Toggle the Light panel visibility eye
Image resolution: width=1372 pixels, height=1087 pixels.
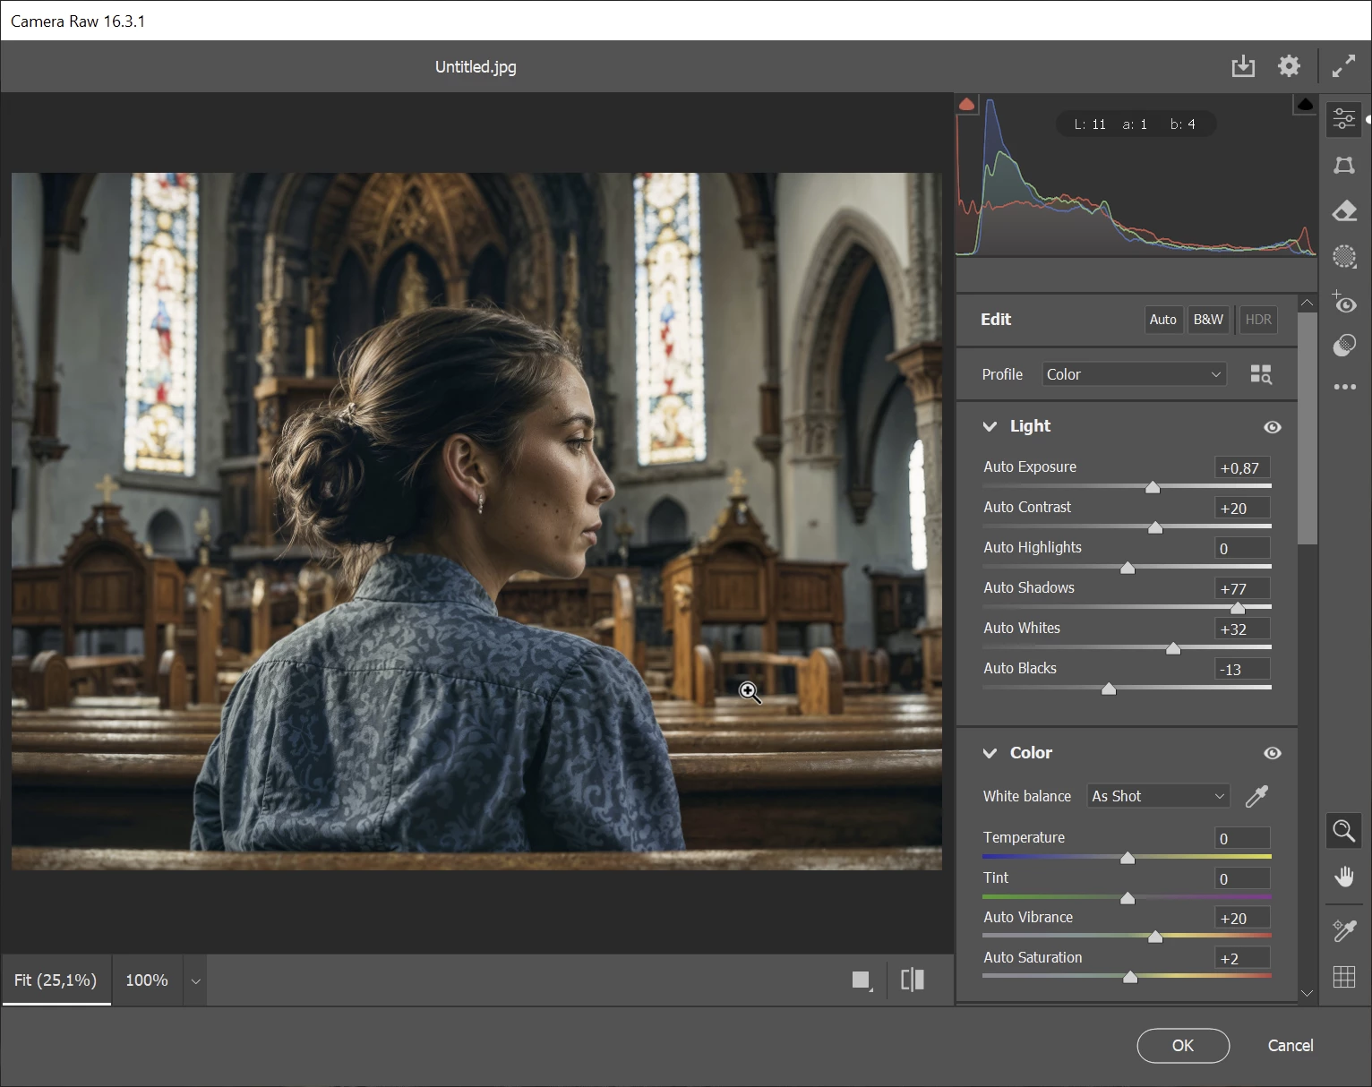coord(1272,427)
